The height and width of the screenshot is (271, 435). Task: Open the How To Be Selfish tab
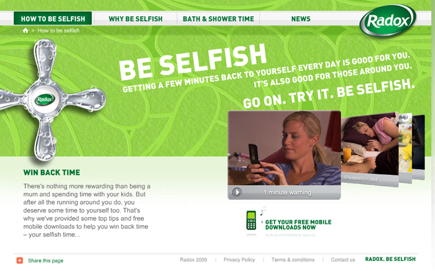coord(53,19)
